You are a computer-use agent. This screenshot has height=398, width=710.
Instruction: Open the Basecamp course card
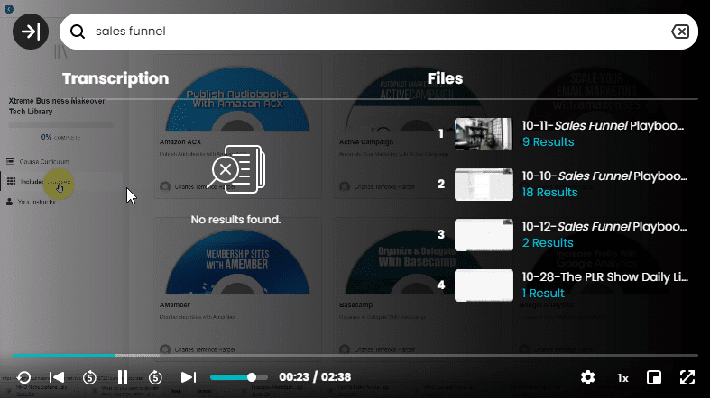coord(417,289)
